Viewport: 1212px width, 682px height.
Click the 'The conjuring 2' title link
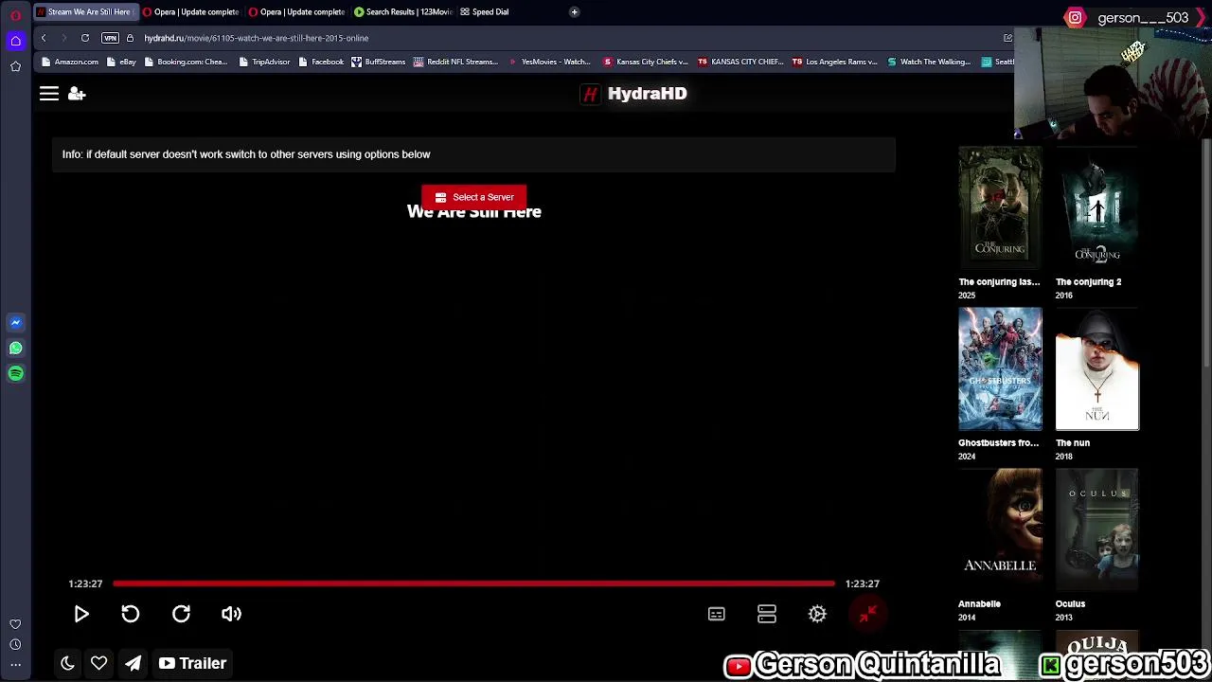point(1088,281)
